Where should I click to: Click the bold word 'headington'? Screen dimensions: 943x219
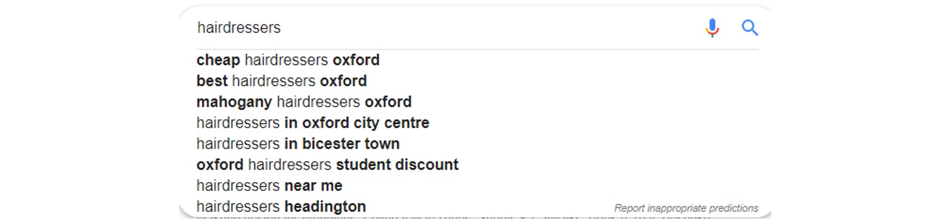point(325,207)
